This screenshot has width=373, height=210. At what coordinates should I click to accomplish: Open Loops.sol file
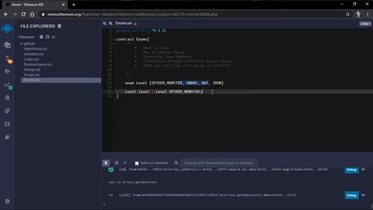coord(31,60)
